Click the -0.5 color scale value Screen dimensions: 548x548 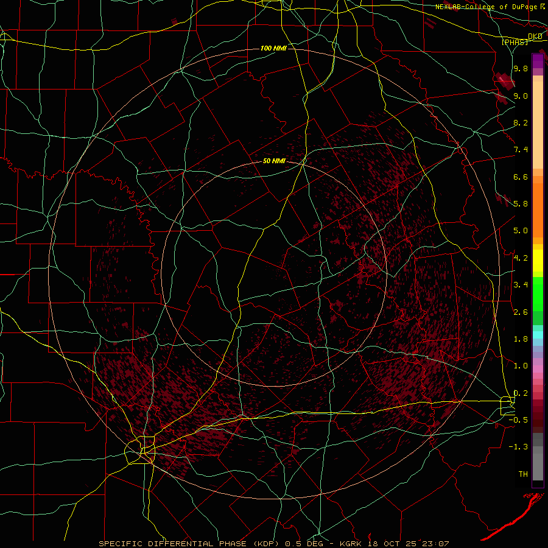click(518, 420)
